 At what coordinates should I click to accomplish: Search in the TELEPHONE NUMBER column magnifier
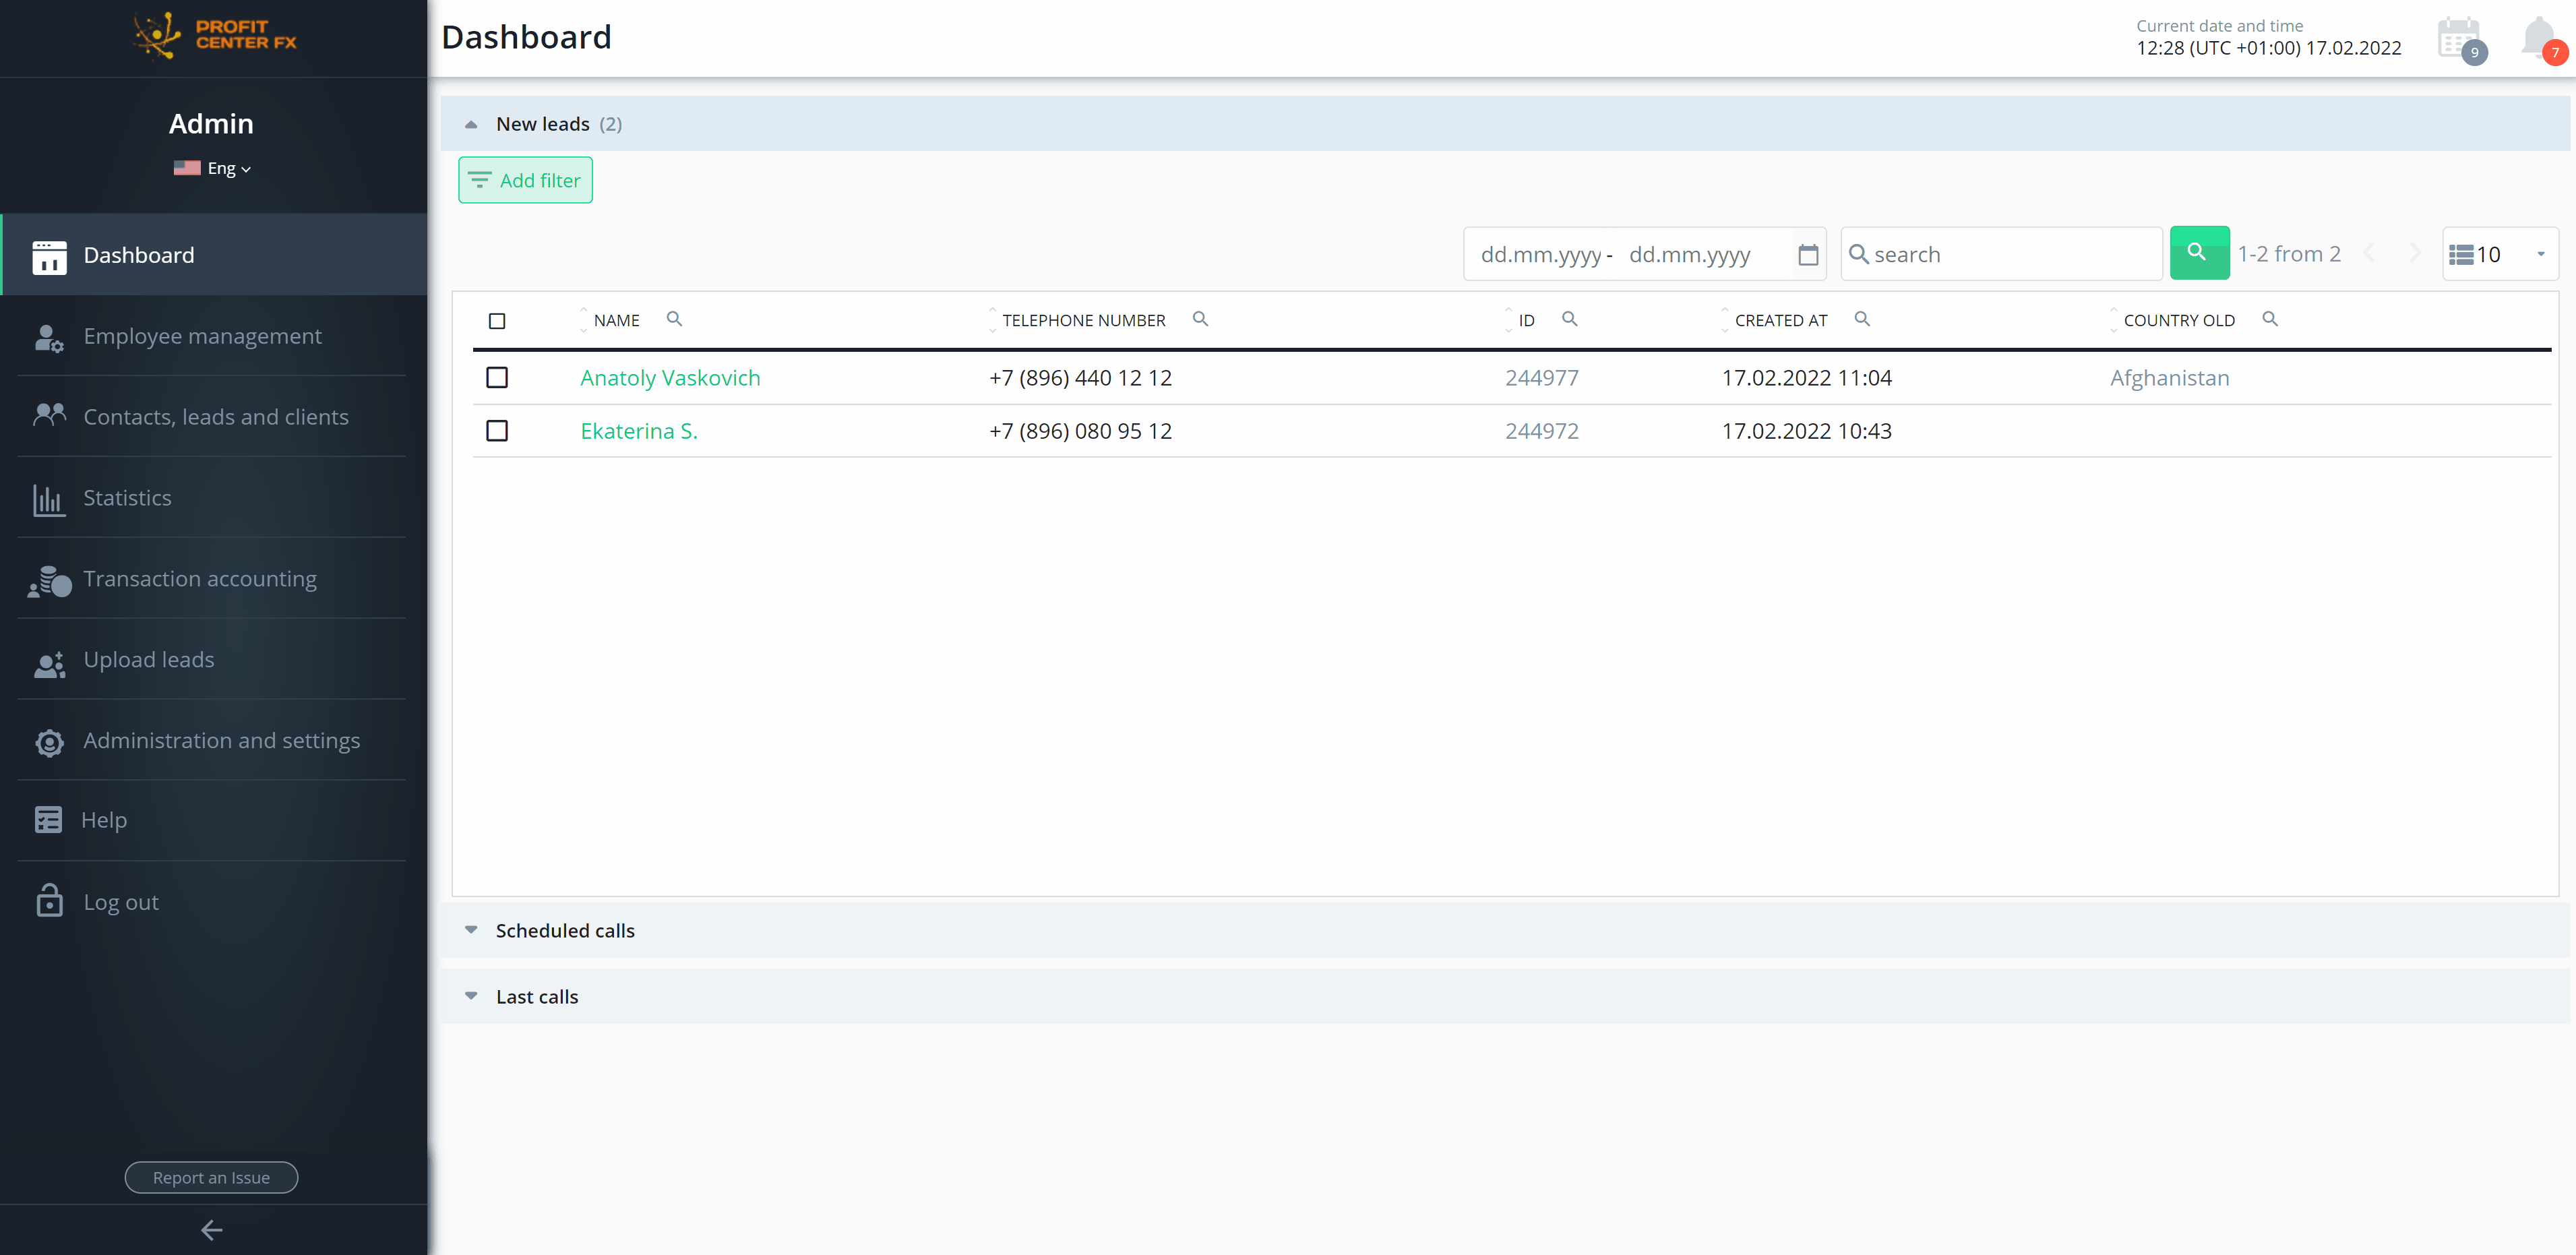click(1200, 319)
